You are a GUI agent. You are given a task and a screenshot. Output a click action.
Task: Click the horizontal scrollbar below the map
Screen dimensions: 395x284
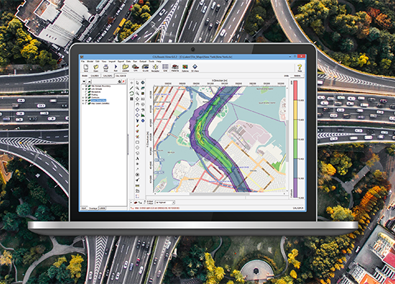click(x=220, y=193)
